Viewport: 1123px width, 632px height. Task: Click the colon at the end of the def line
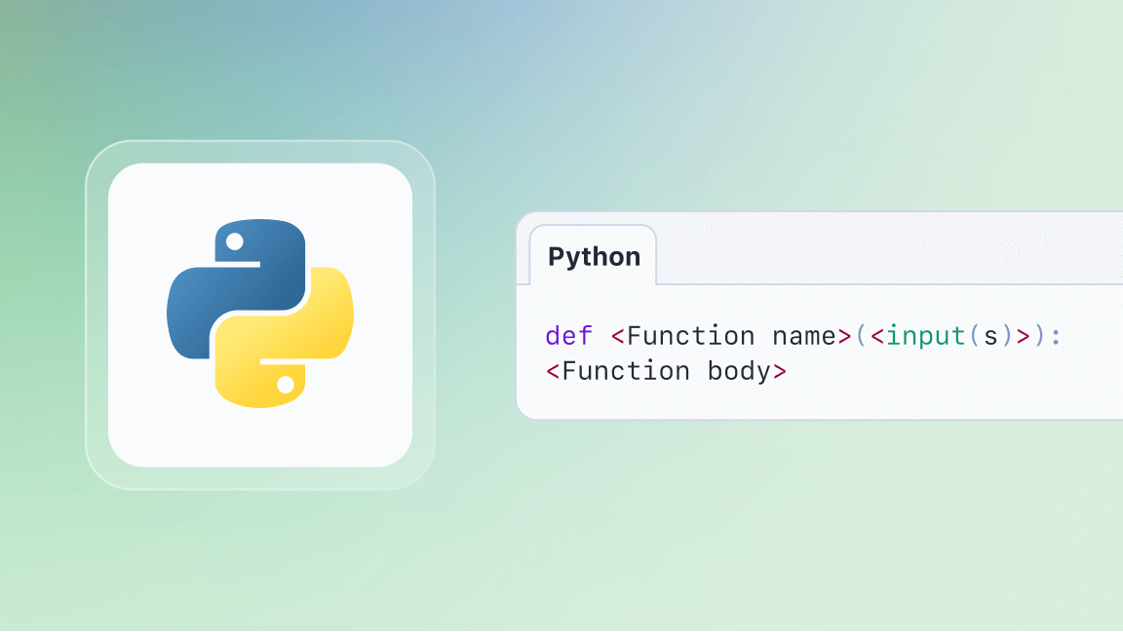tap(1058, 336)
